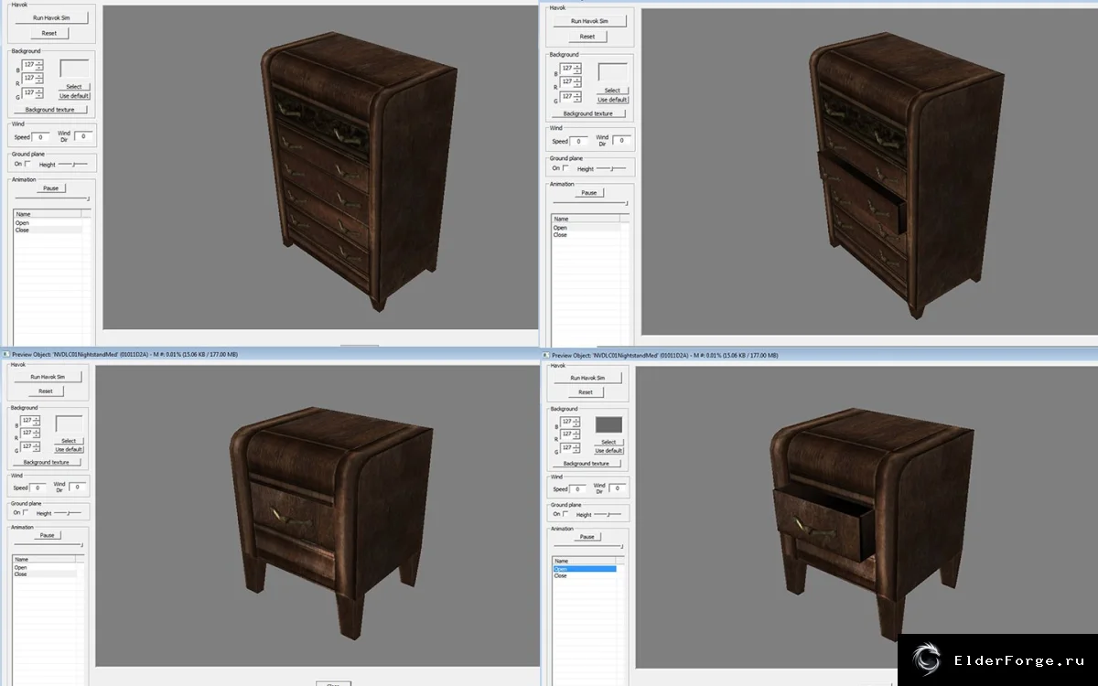Image resolution: width=1098 pixels, height=686 pixels.
Task: Click Reset in closed nightstand window
Action: click(x=46, y=391)
